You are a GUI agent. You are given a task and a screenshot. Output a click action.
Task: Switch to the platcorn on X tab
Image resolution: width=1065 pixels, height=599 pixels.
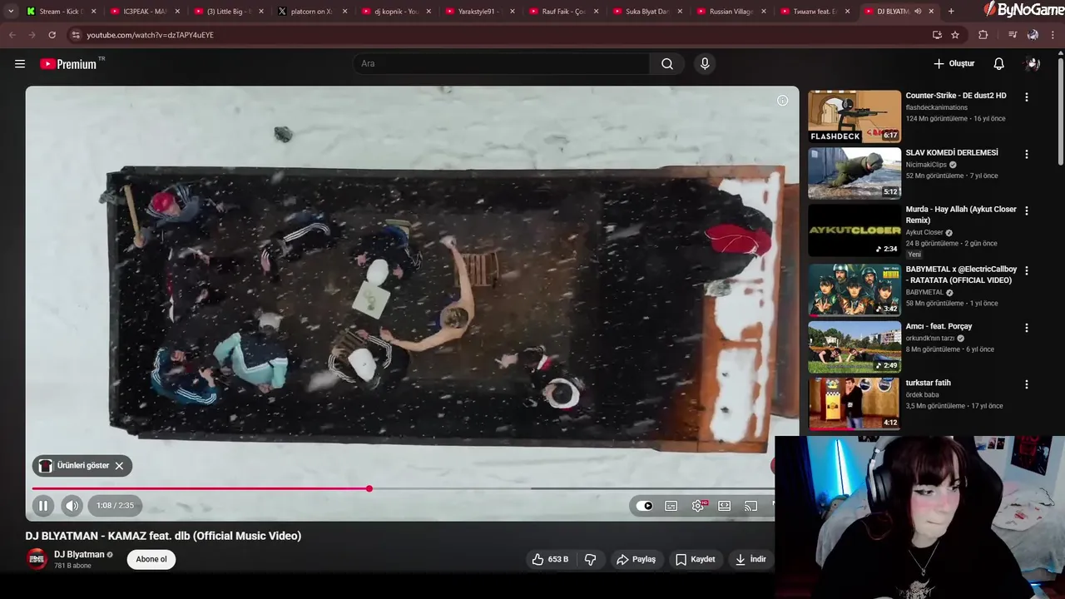(310, 12)
